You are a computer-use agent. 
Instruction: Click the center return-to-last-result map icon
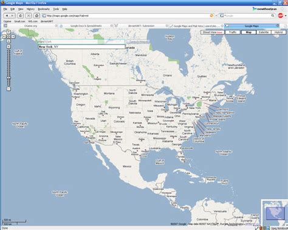coord(9,36)
